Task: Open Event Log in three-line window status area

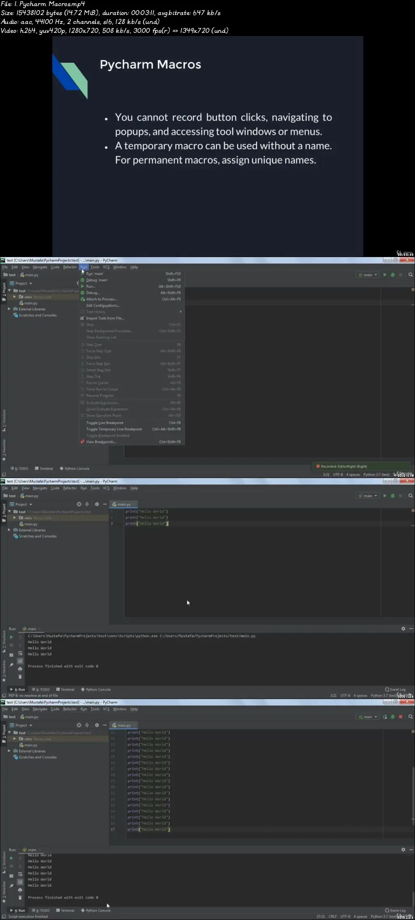Action: tap(395, 690)
